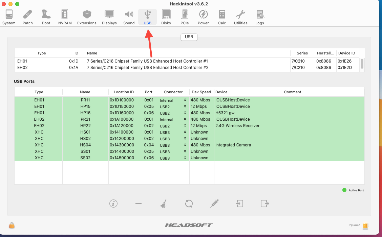Open the Logs section
The height and width of the screenshot is (237, 382).
tap(260, 17)
